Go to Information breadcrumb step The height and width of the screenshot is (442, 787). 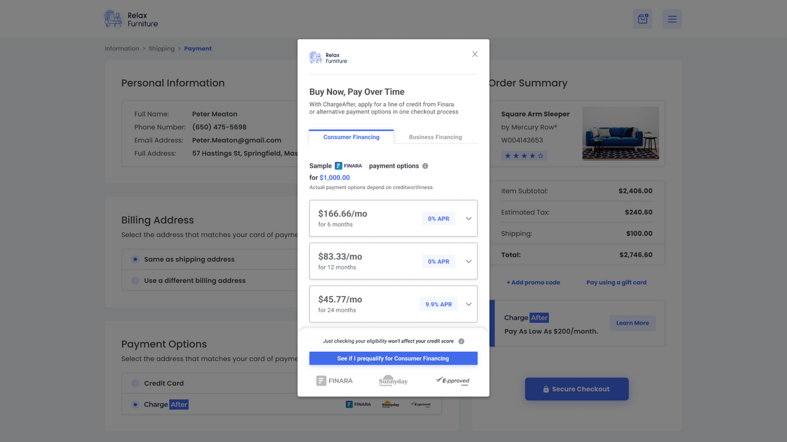122,48
